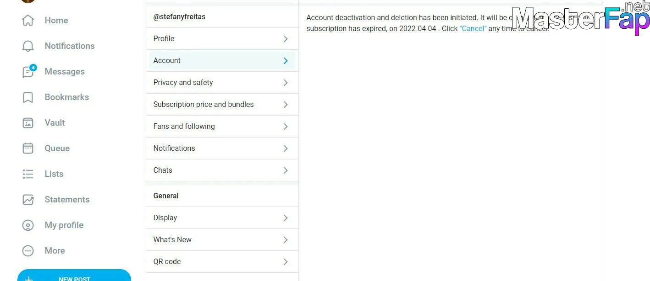Expand Subscription price and bundles chevron
This screenshot has width=650, height=281.
286,105
